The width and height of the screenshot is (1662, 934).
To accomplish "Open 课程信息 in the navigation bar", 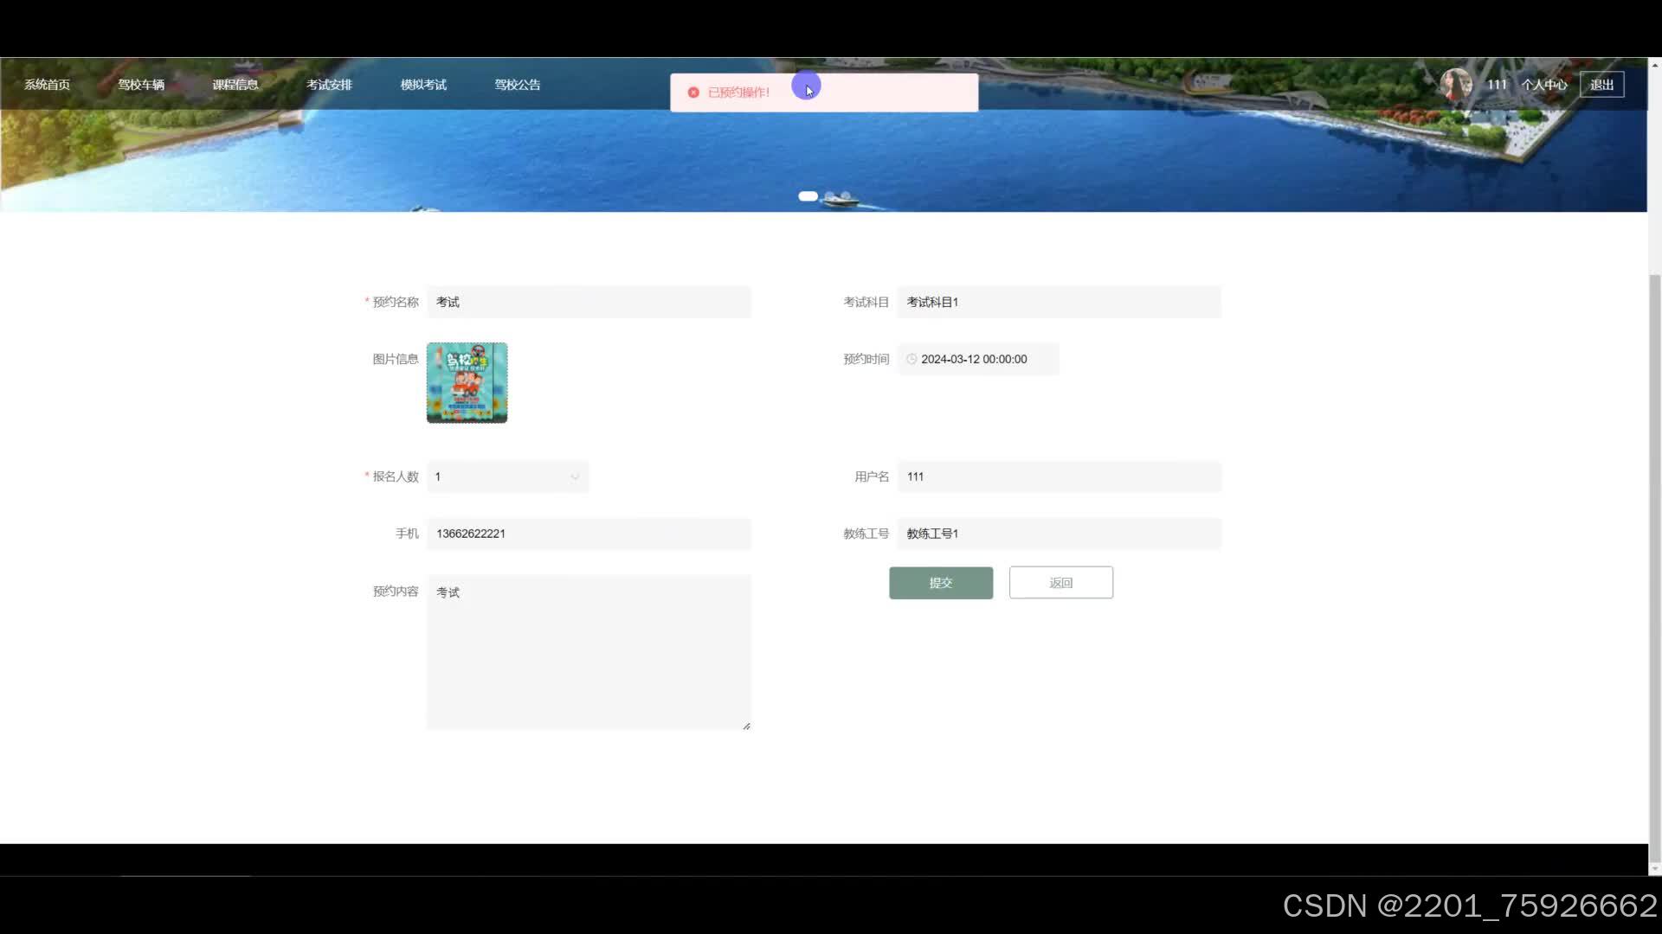I will (x=235, y=85).
